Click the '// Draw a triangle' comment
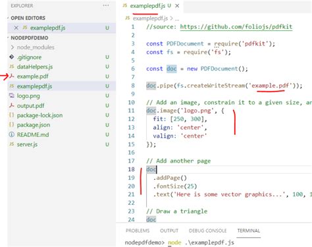Viewport: 312px width, 247px height. (177, 211)
